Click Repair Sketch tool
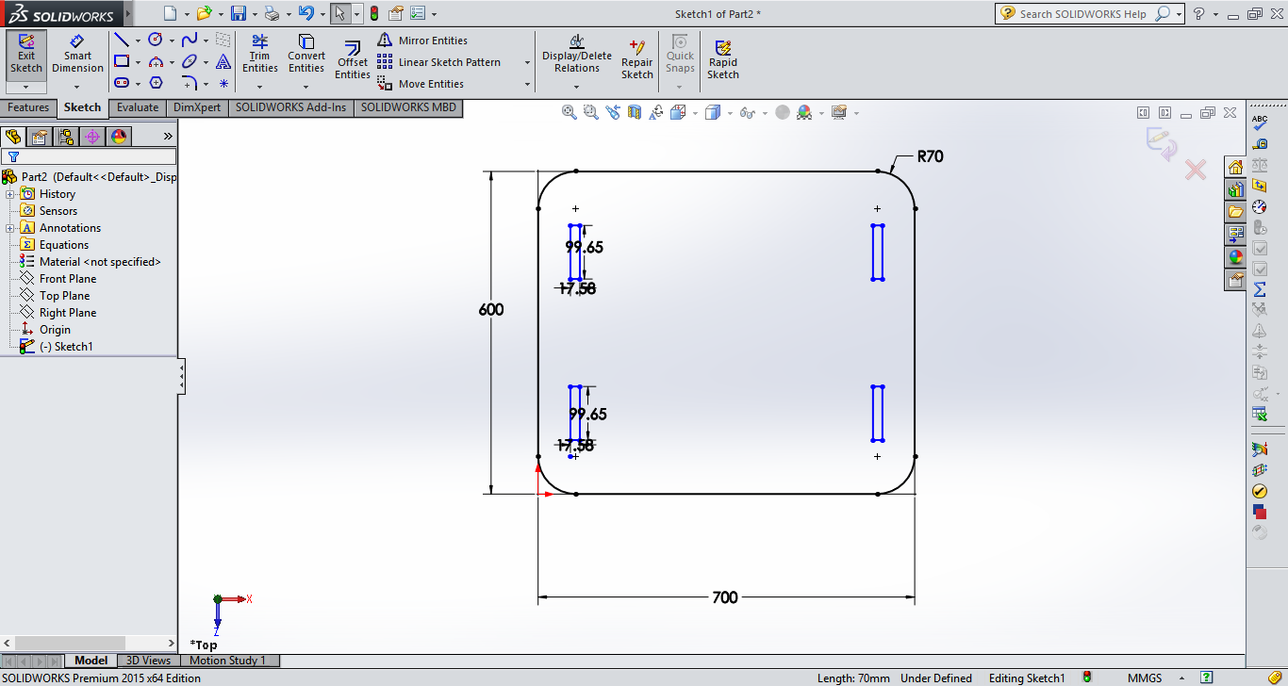The width and height of the screenshot is (1288, 686). click(636, 59)
